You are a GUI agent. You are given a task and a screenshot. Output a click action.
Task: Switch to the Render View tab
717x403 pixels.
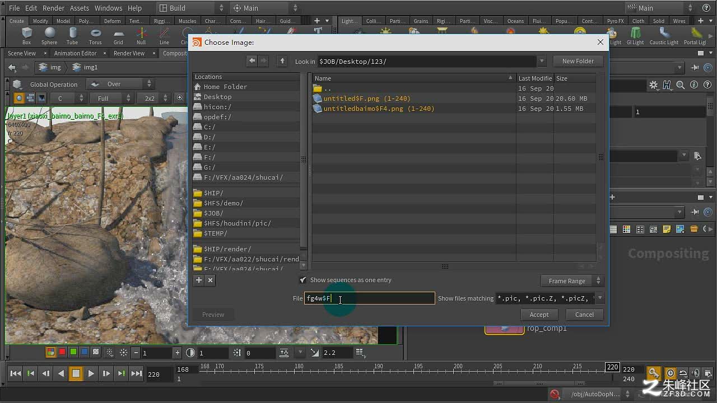coord(129,53)
